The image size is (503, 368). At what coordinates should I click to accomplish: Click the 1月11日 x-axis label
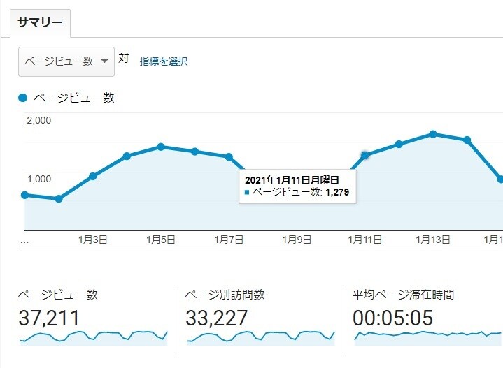click(365, 240)
